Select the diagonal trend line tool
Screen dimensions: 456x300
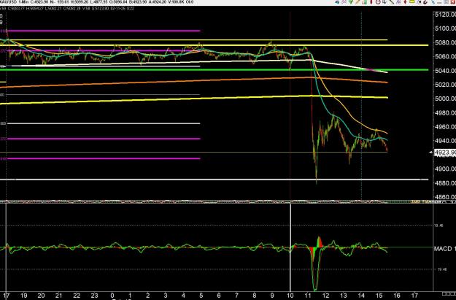392,1
